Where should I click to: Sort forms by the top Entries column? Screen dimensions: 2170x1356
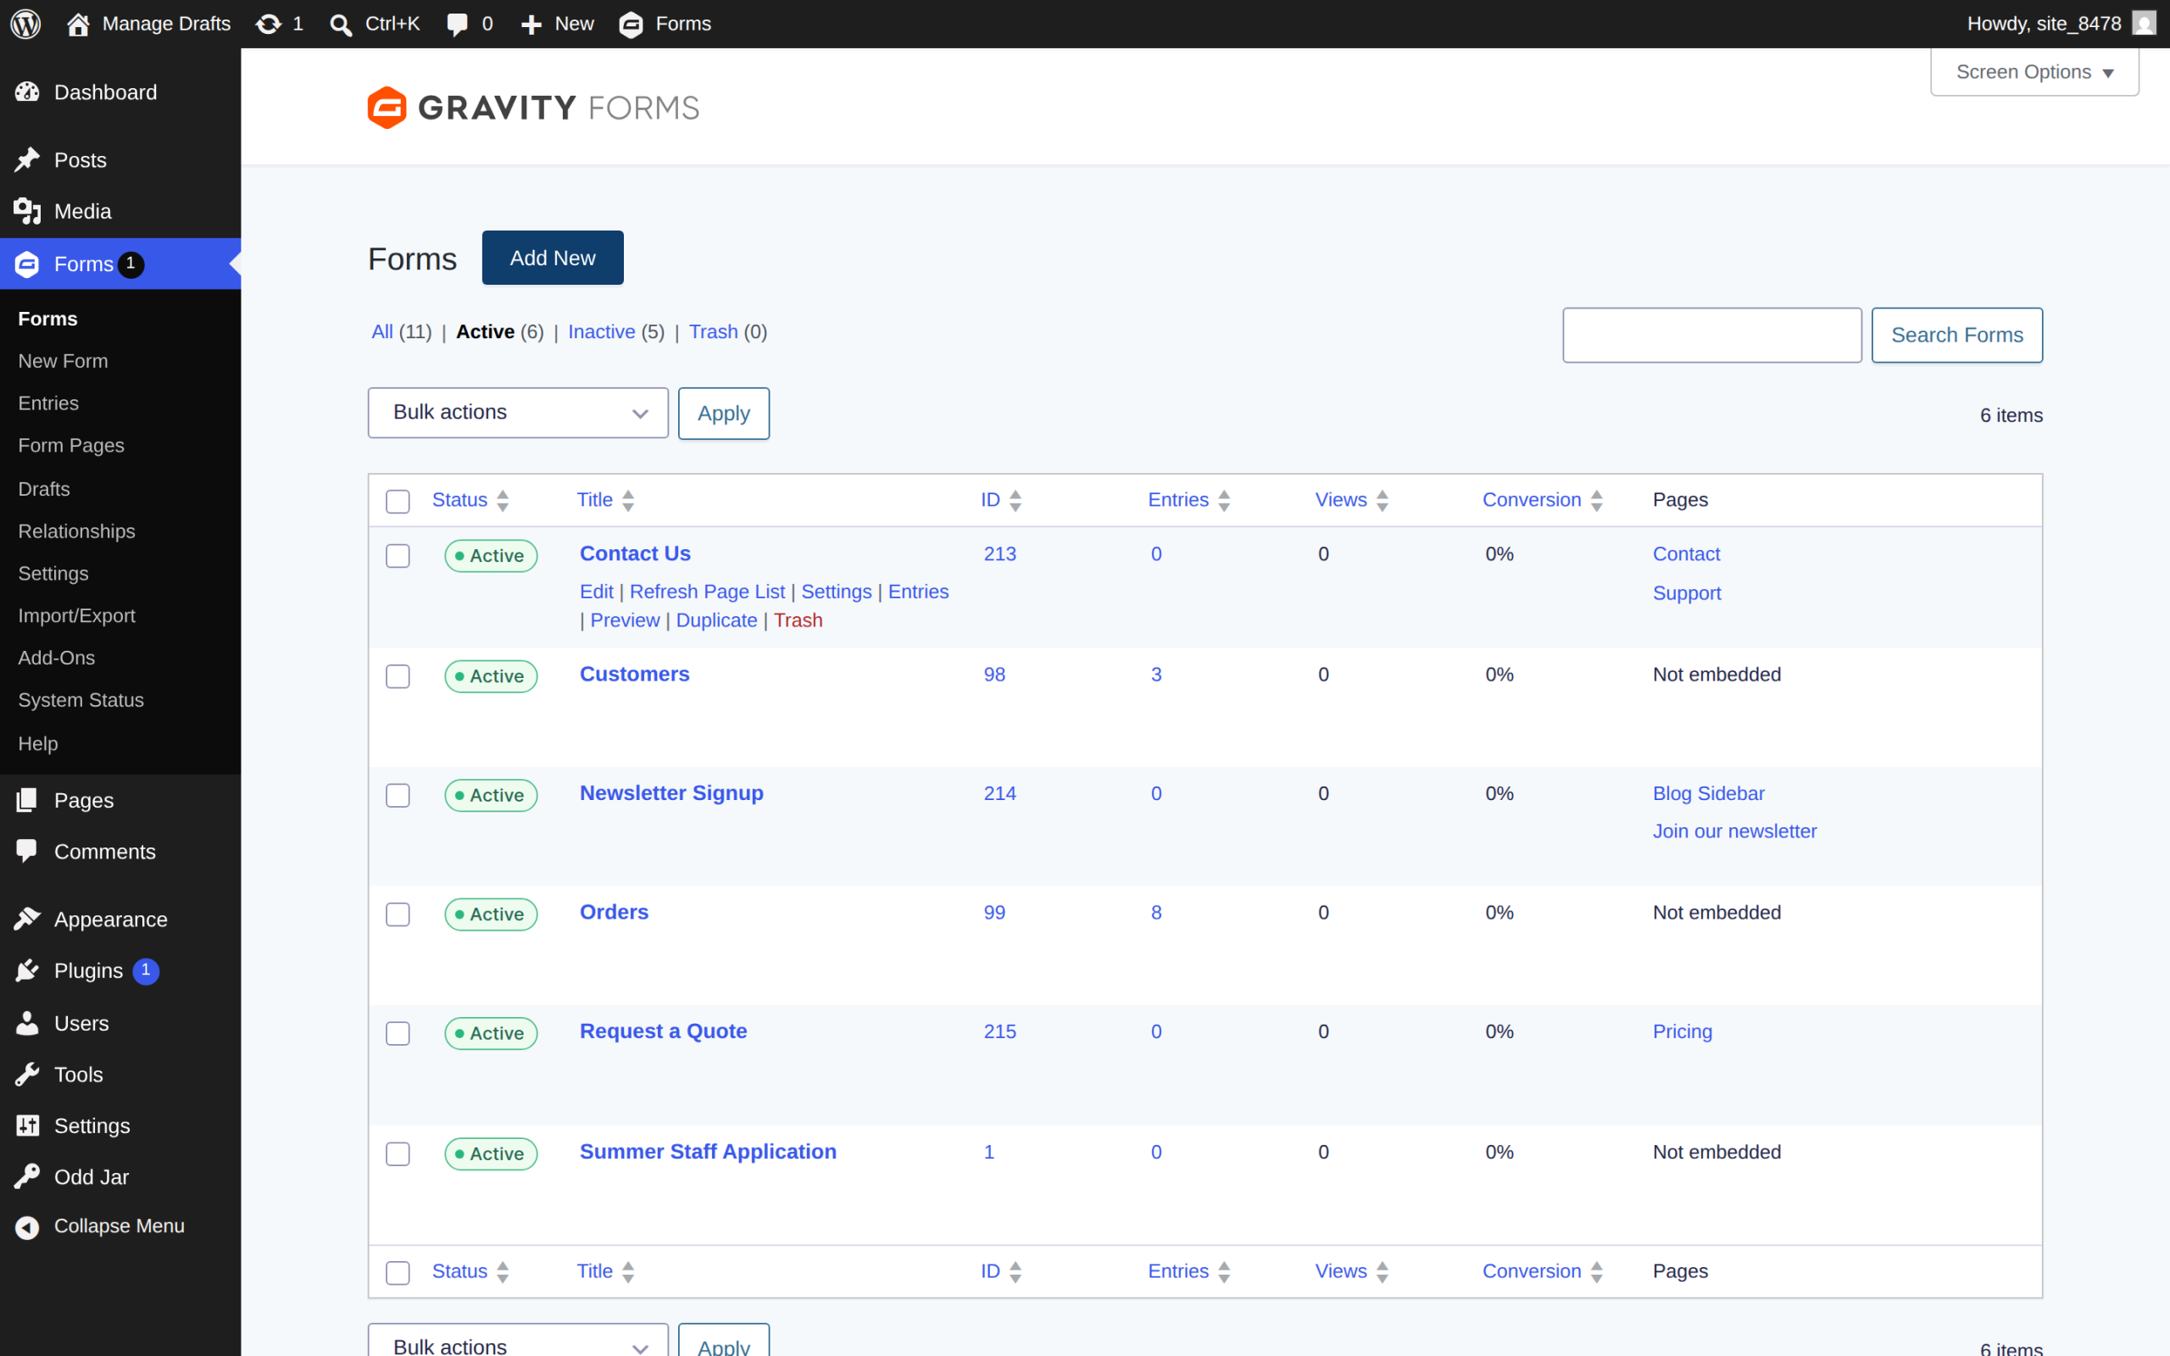point(1189,500)
